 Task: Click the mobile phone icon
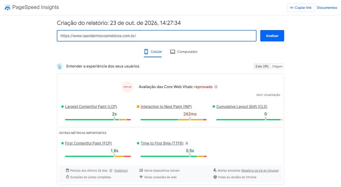pos(146,52)
